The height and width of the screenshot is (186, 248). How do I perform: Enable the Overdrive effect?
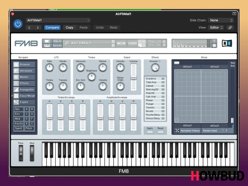coord(163,79)
